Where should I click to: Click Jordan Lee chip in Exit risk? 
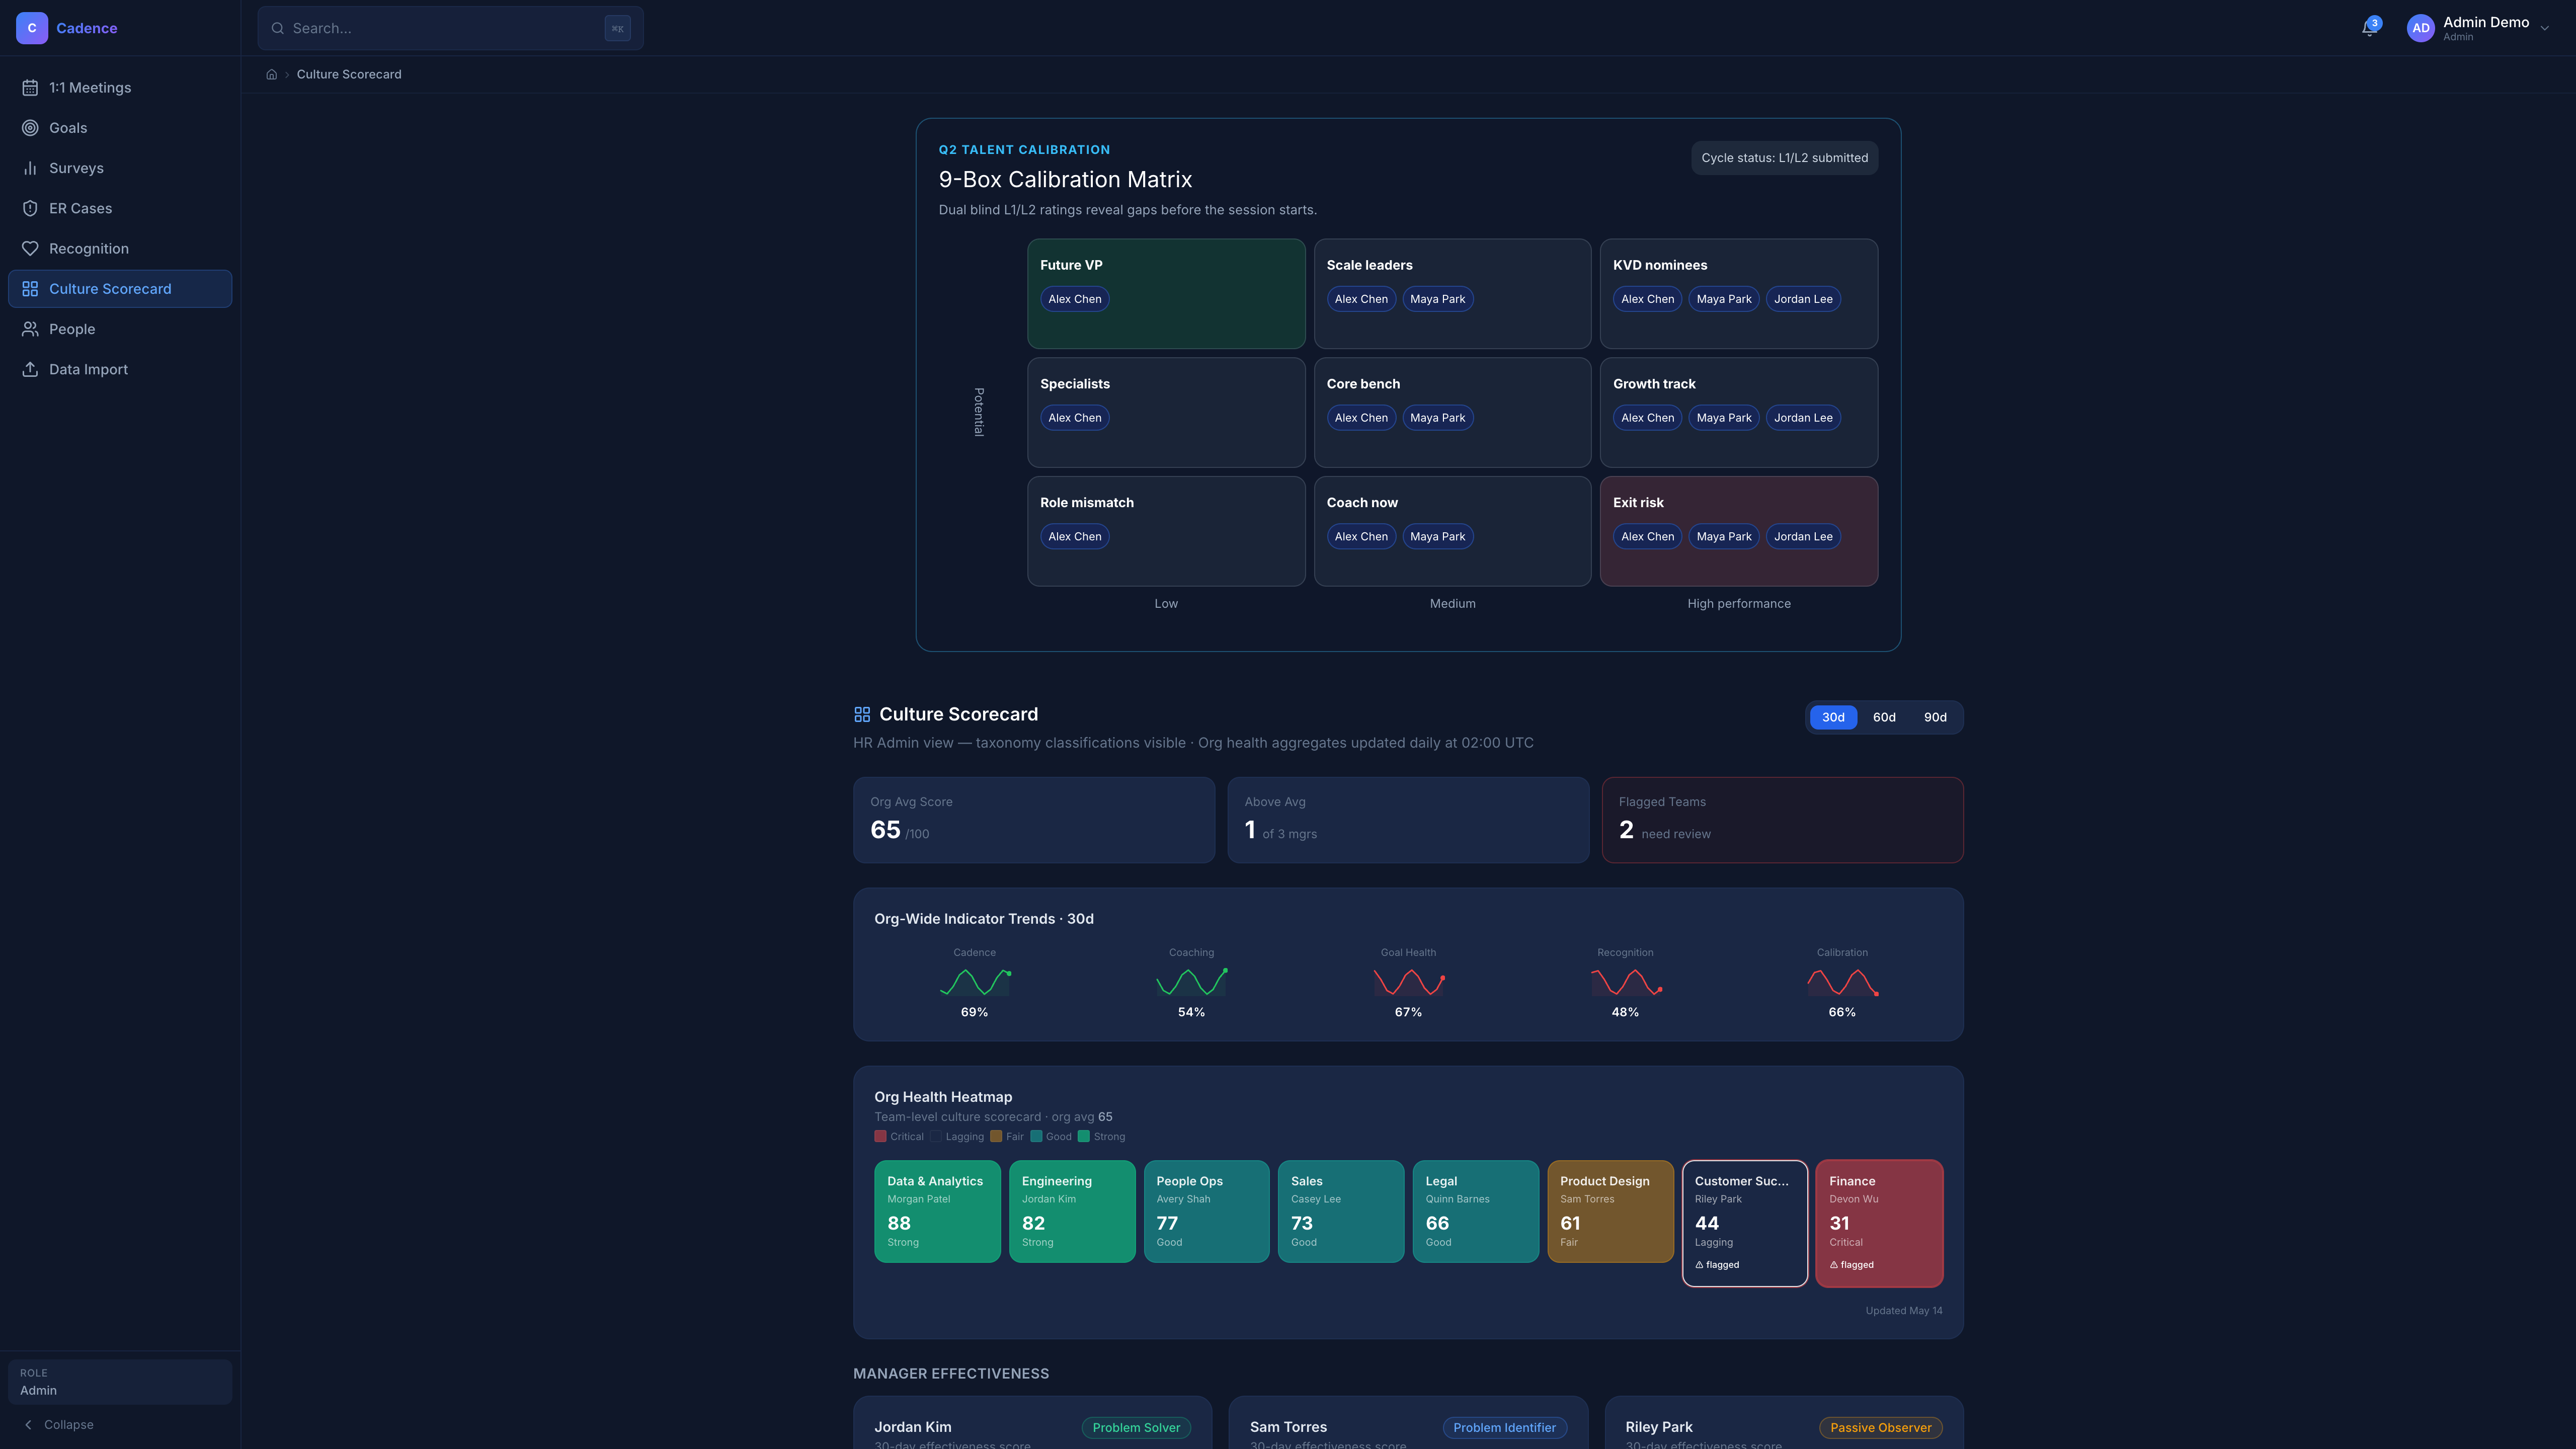point(1803,537)
